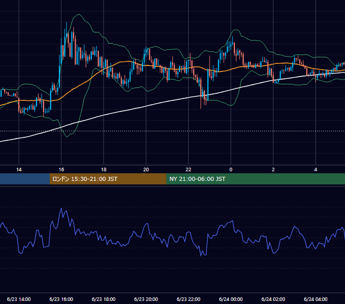Click the 6/23 18:00 date label
The image size is (345, 304).
pyautogui.click(x=103, y=299)
